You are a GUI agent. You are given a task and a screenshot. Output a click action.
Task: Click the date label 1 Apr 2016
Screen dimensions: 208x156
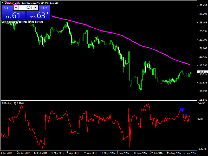(73, 153)
